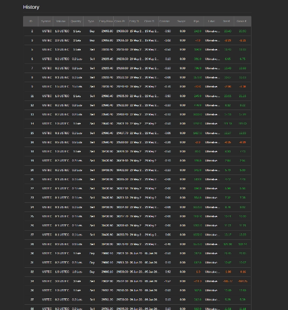The width and height of the screenshot is (288, 310).
Task: Select pips value 391.0 in row 6
Action: [x=198, y=59]
